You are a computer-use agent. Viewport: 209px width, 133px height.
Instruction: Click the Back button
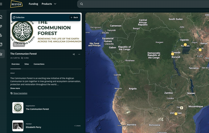pos(74,17)
